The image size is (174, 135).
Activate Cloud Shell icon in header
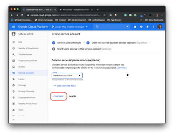[135, 27]
